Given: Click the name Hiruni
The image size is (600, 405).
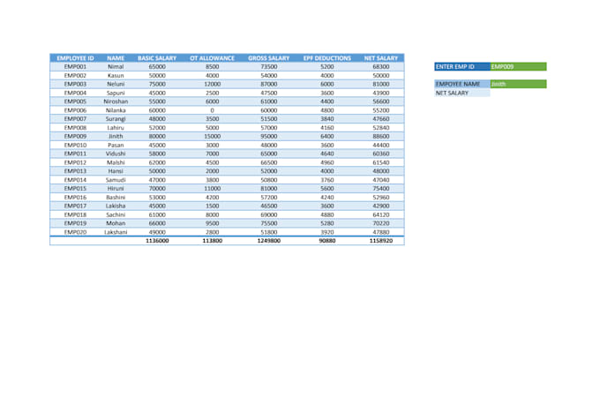Looking at the screenshot, I should point(116,188).
